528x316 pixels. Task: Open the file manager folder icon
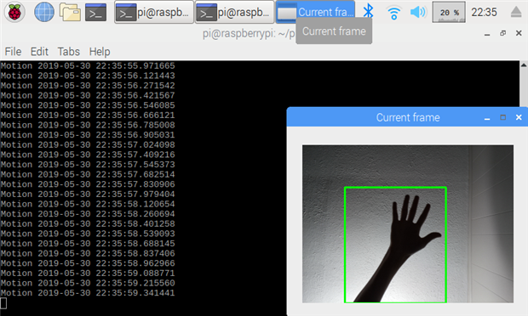[70, 12]
